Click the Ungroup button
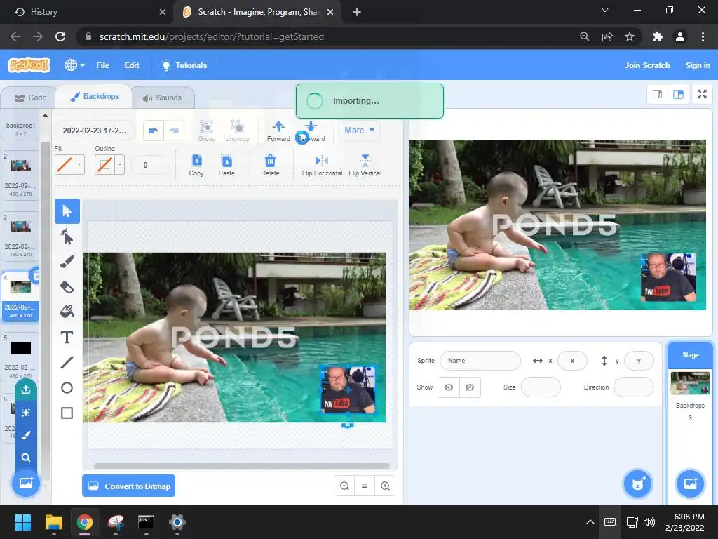 237,131
